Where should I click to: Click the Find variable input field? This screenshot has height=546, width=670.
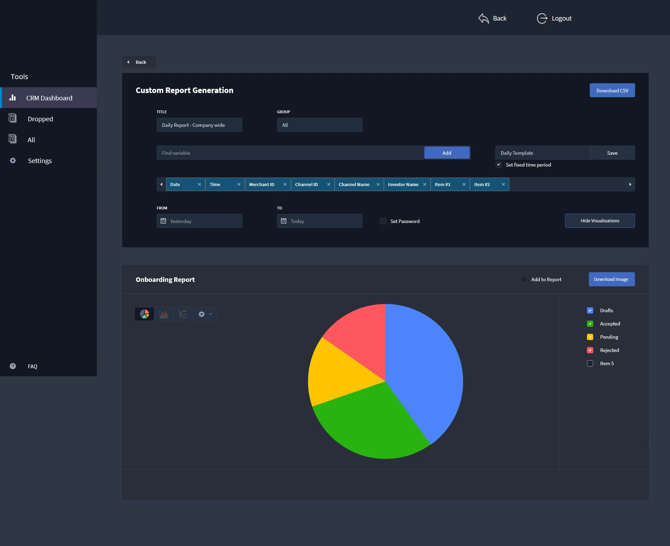[x=290, y=153]
